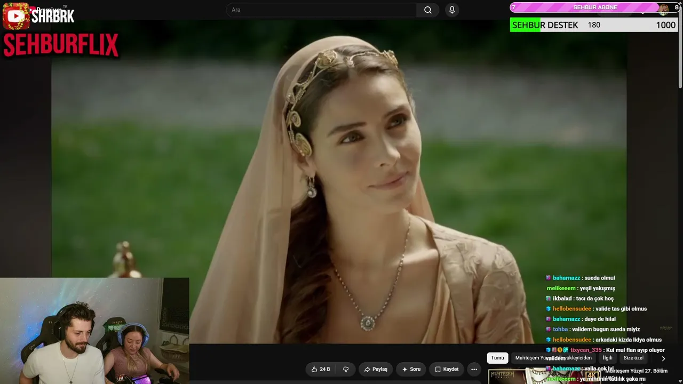The height and width of the screenshot is (384, 683).
Task: Select the Muhteşem Yüzyıl uploader filter chip
Action: coord(553,358)
